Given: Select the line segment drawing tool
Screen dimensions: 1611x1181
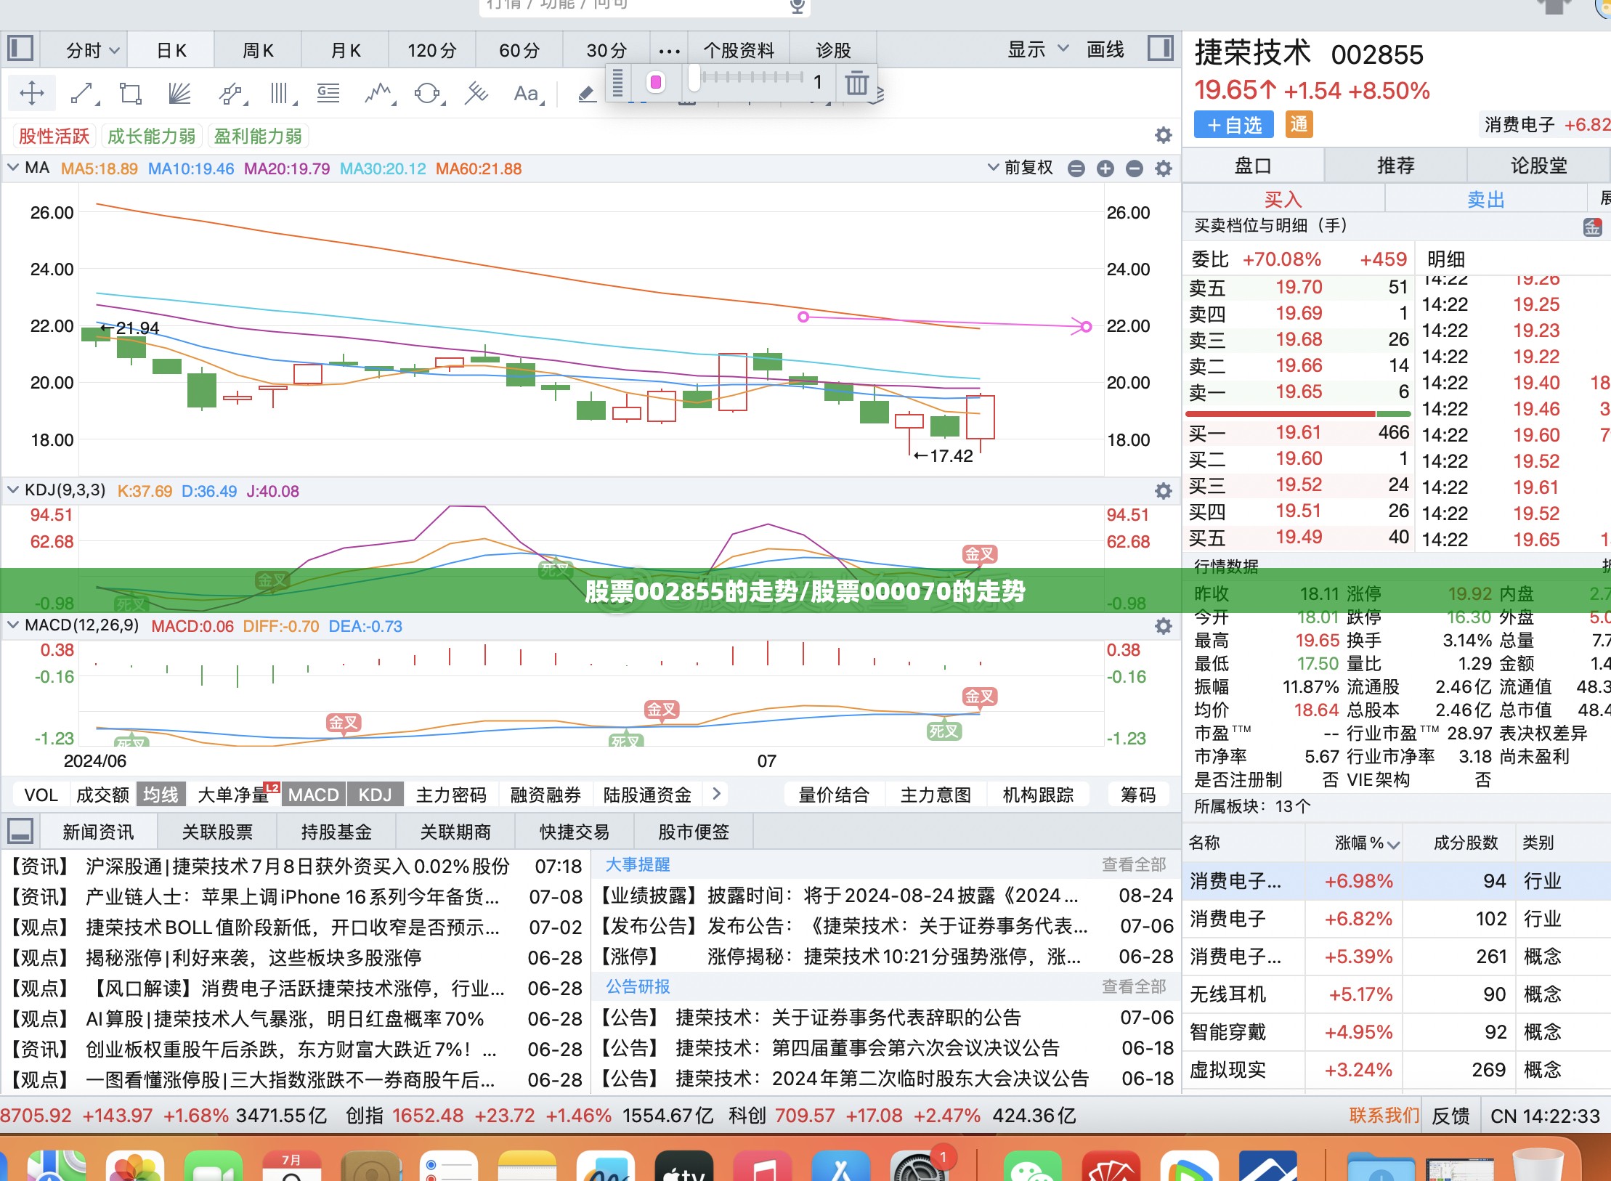Looking at the screenshot, I should (83, 93).
